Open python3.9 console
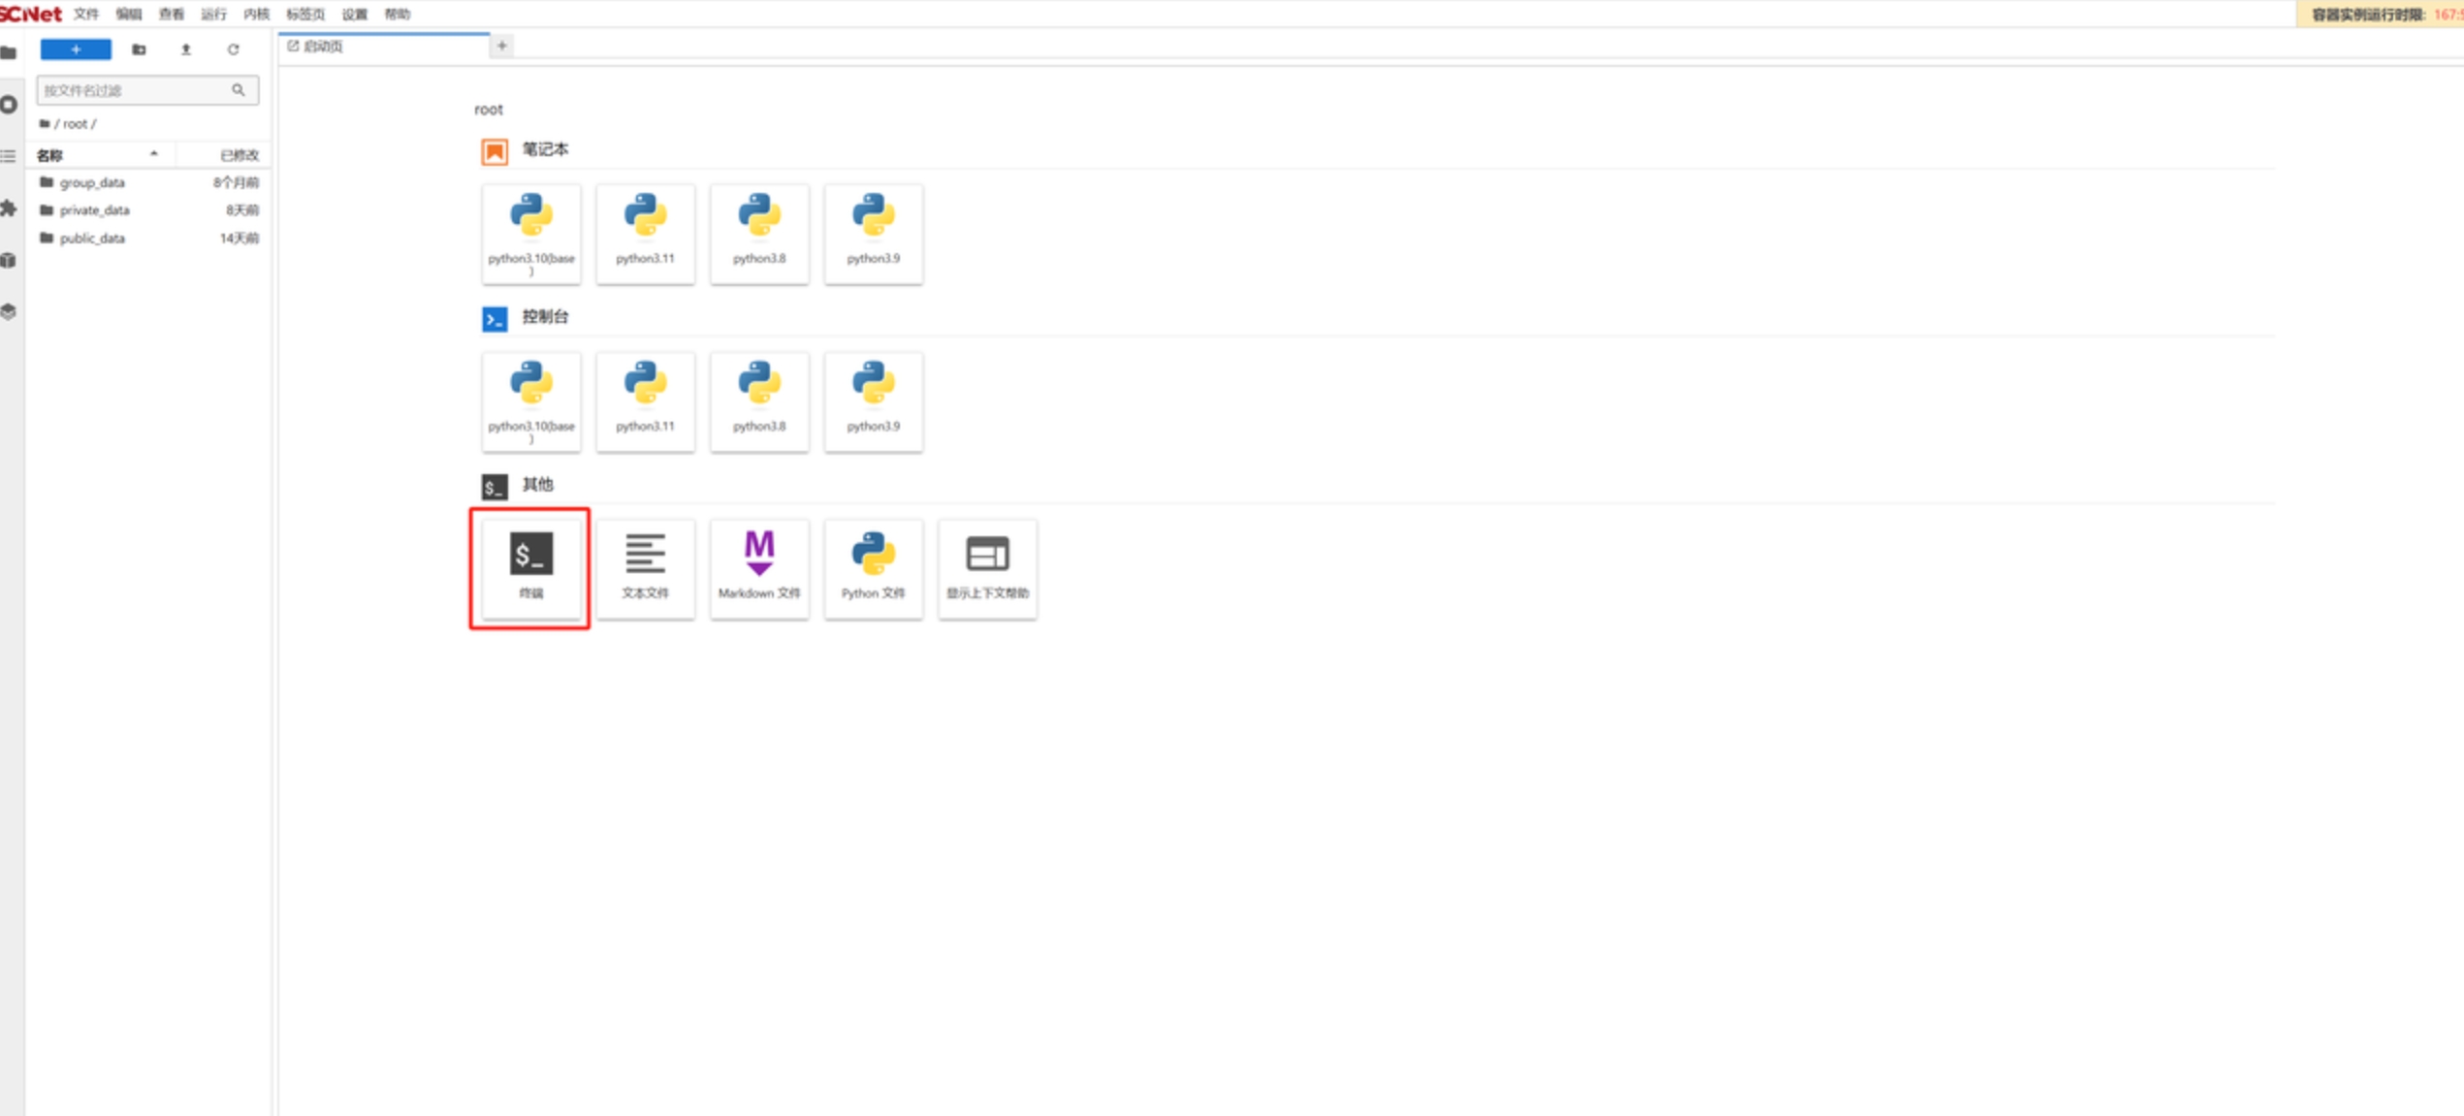 pyautogui.click(x=873, y=400)
